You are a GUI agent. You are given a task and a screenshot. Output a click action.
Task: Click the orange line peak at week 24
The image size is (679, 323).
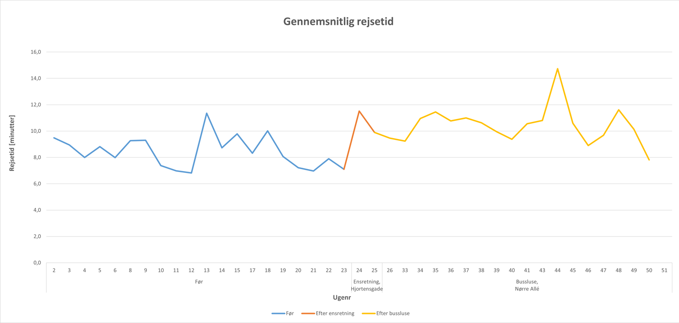[x=359, y=111]
